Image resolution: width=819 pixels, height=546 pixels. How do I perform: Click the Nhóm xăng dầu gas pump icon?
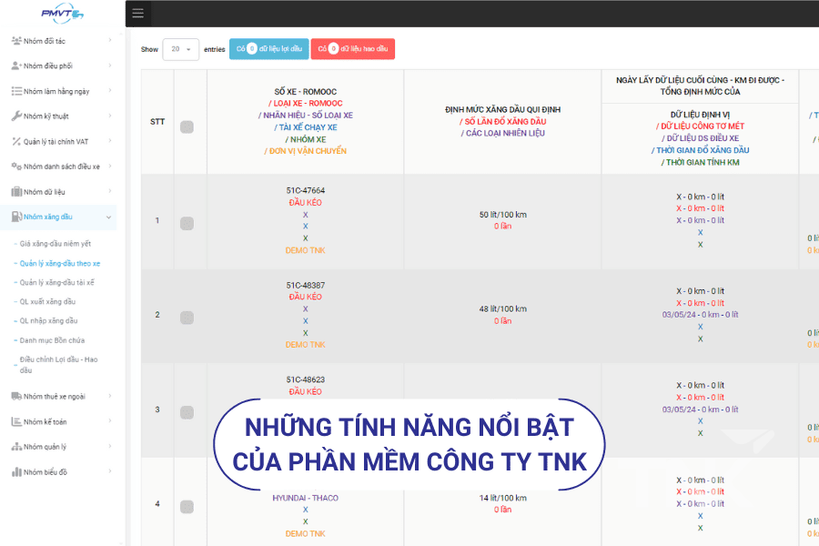point(16,217)
